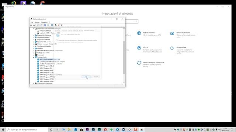Open the Action Center notification icon
The width and height of the screenshot is (236, 132).
point(232,129)
